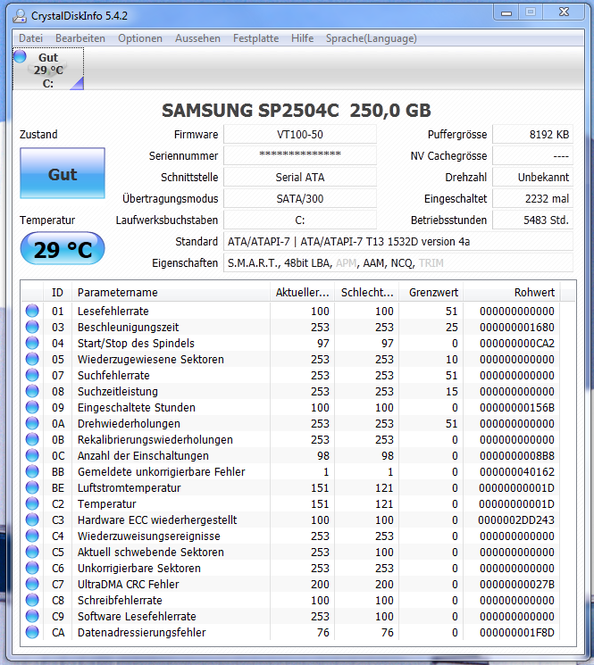Click the Puffergrösse field 8192 KB
The width and height of the screenshot is (594, 665).
click(x=532, y=135)
